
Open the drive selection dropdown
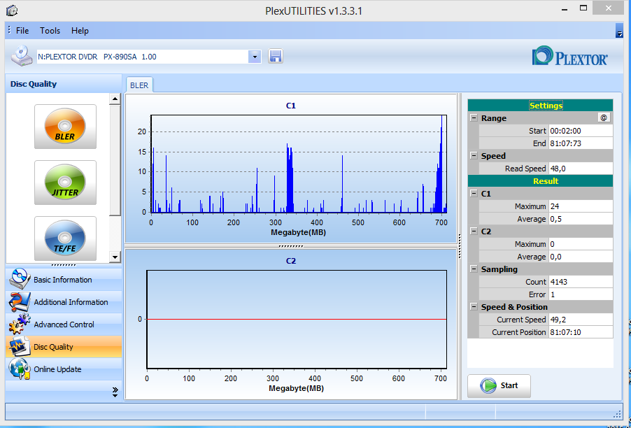point(255,57)
